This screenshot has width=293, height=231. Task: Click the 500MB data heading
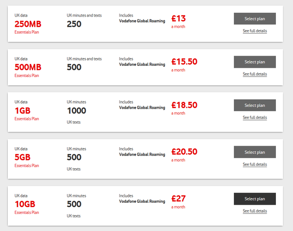[x=28, y=67]
